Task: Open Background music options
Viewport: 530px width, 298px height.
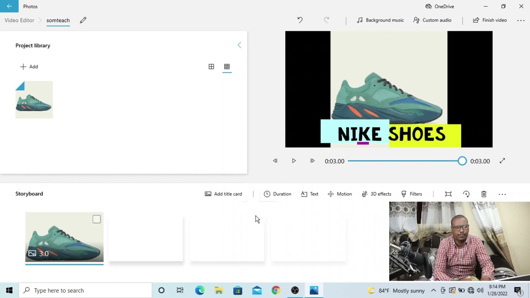Action: coord(380,20)
